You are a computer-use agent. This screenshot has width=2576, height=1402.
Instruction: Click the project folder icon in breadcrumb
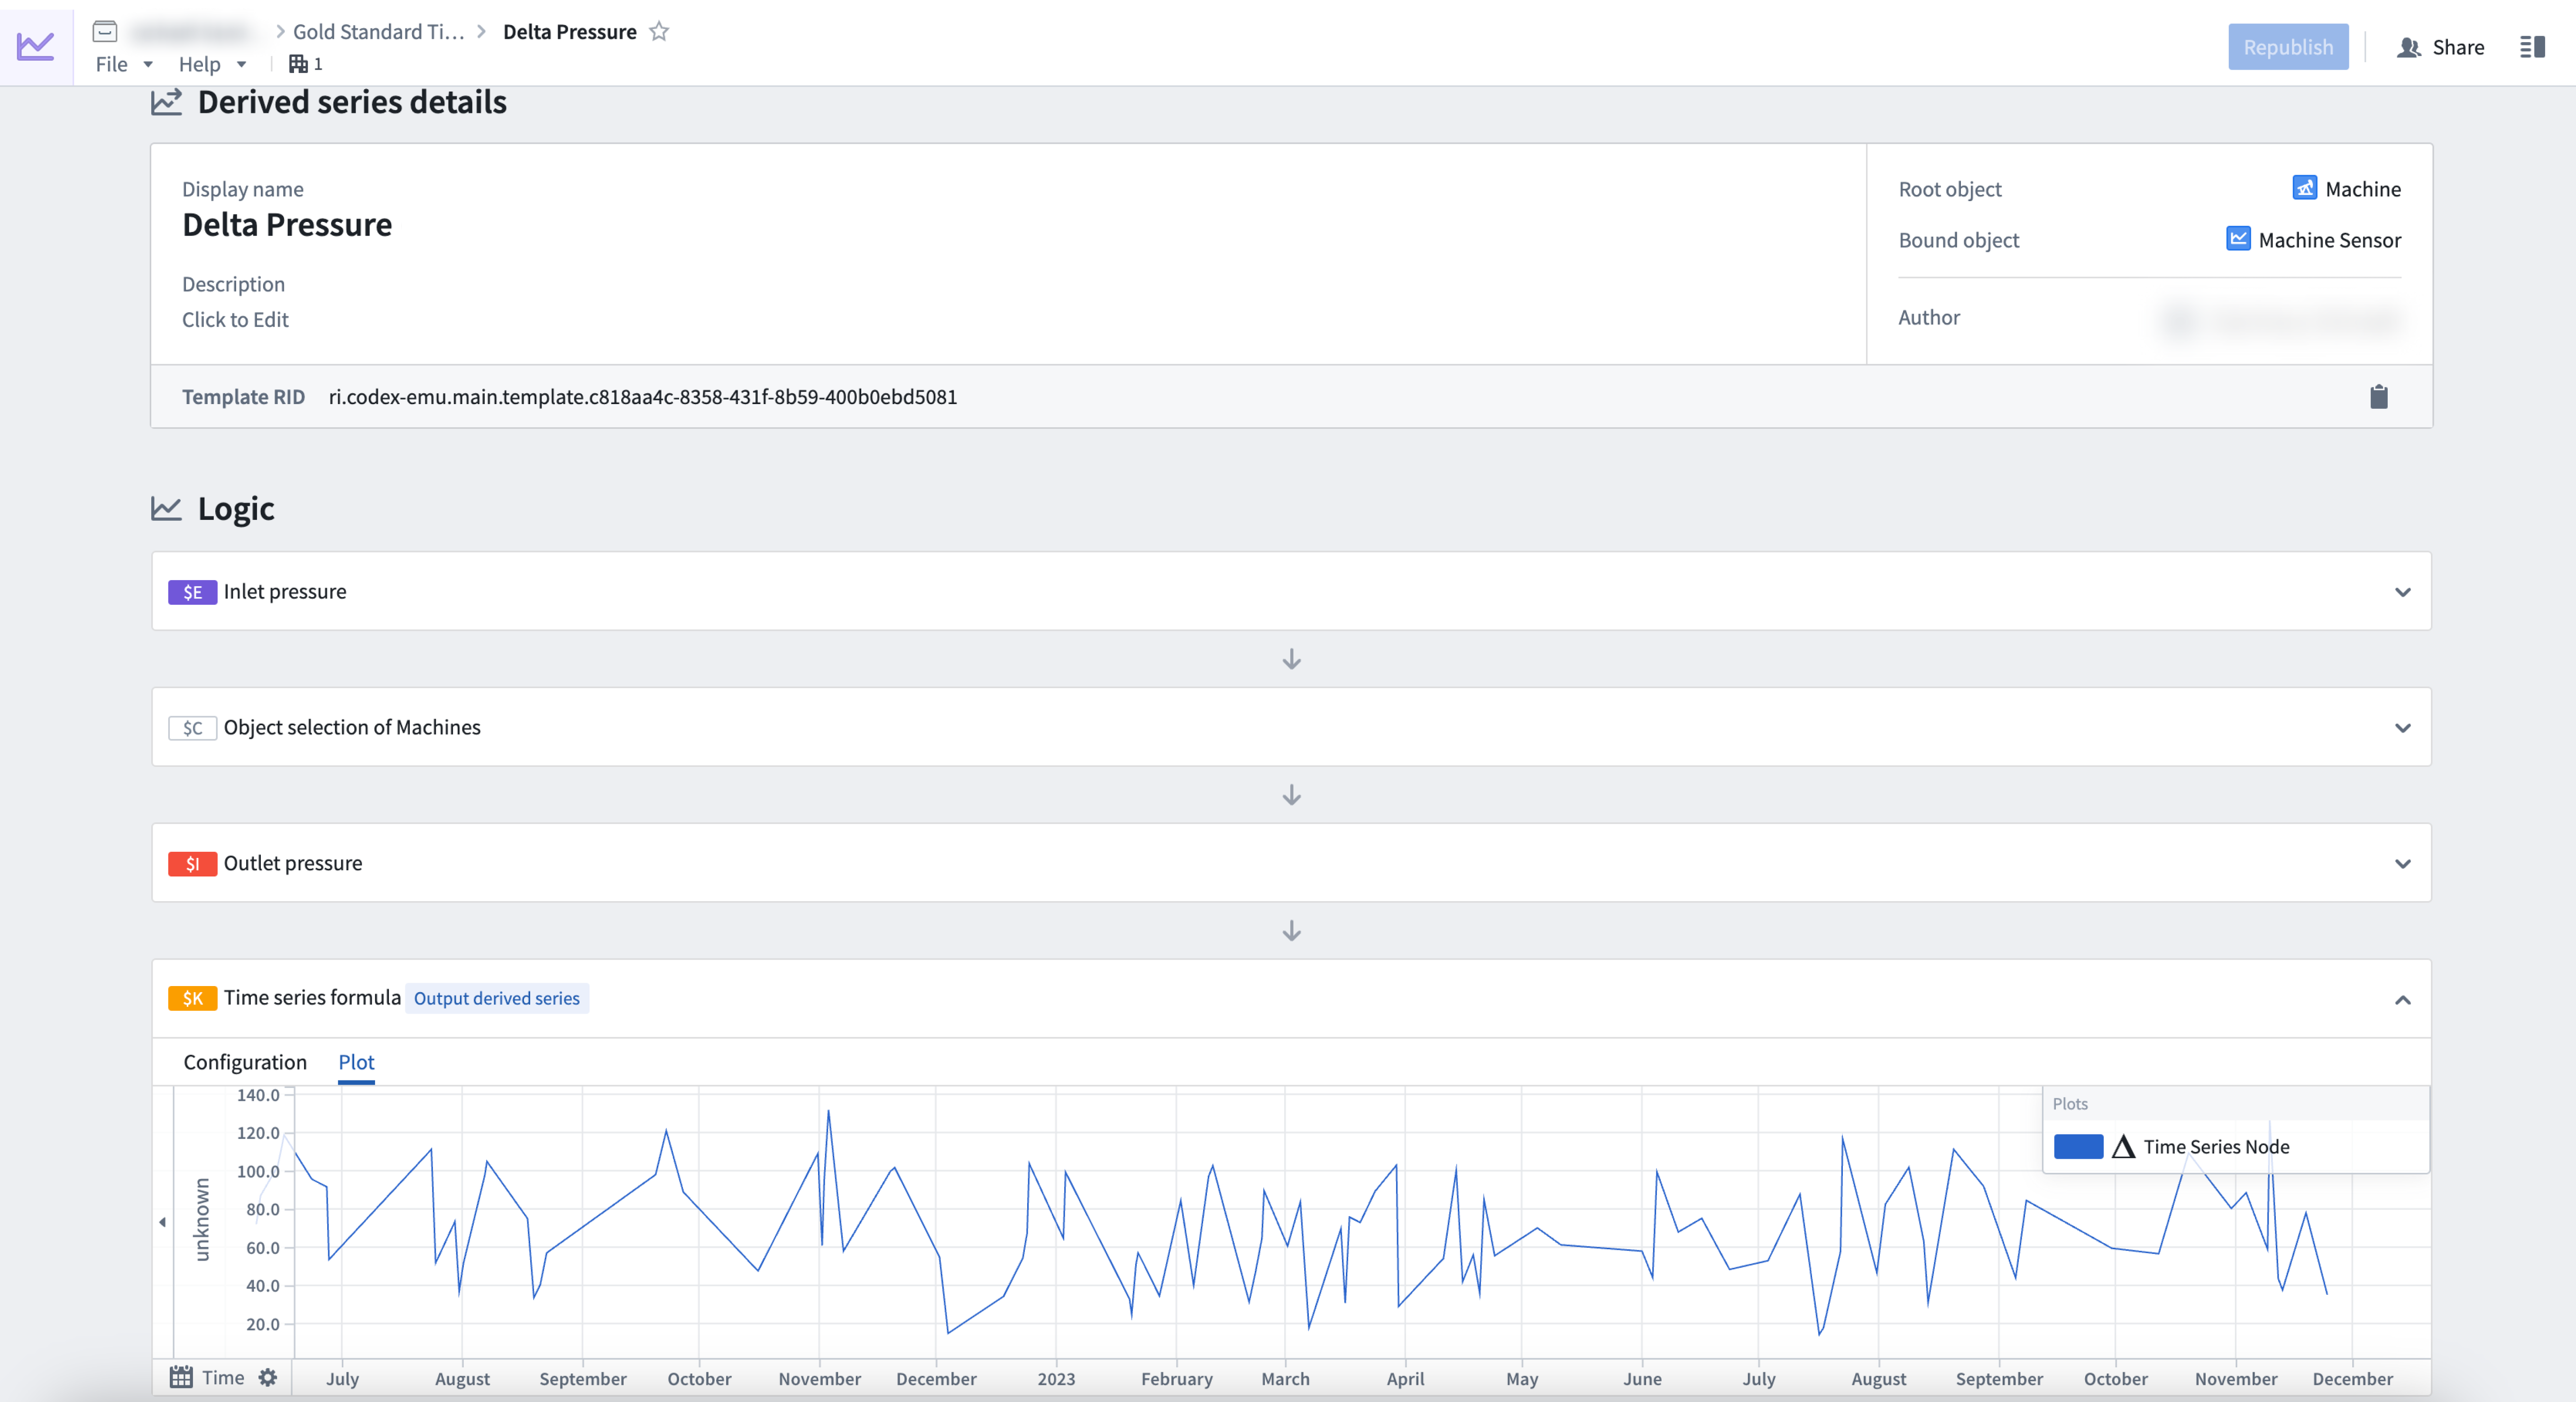[105, 32]
